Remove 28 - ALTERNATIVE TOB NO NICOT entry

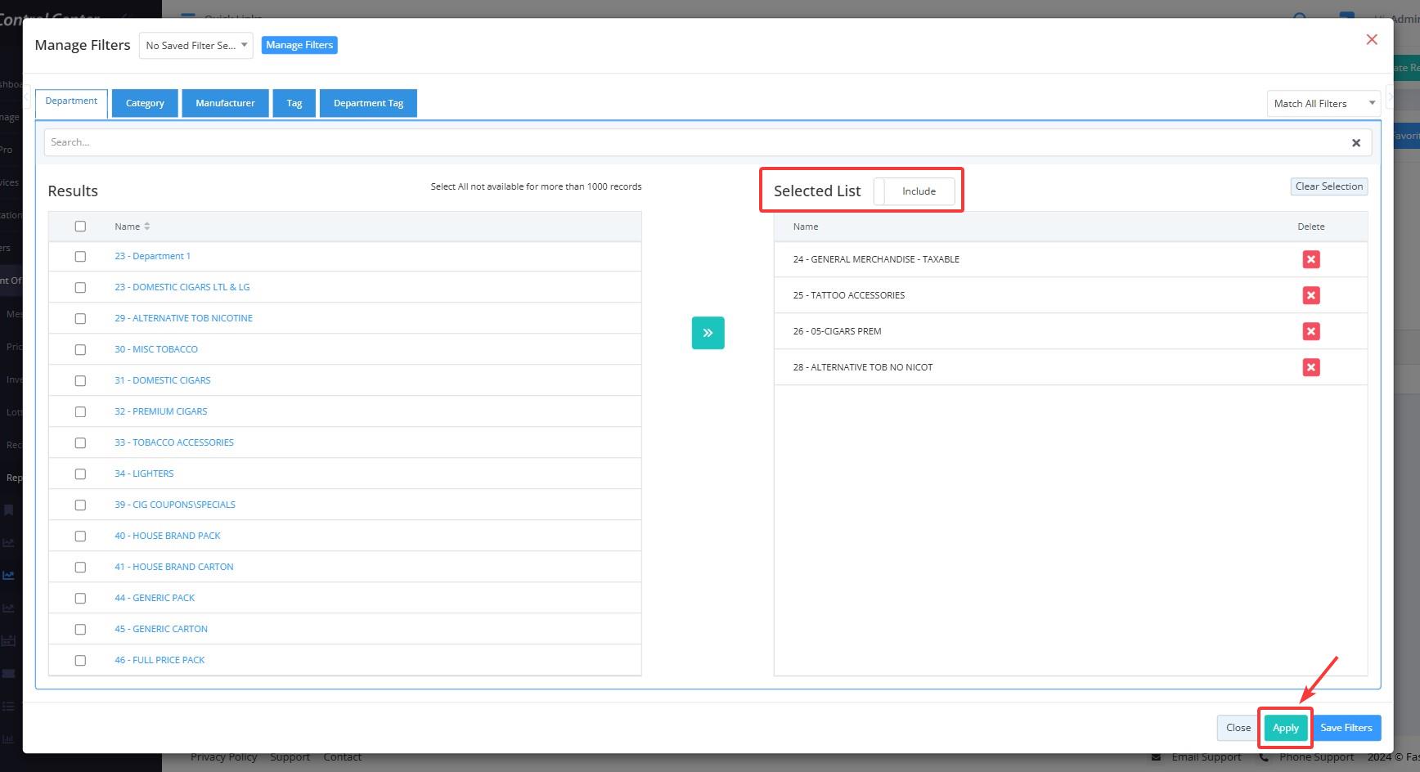coord(1310,367)
